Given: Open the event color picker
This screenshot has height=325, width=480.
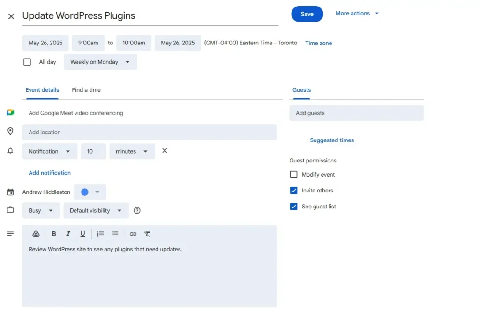Looking at the screenshot, I should coord(90,192).
